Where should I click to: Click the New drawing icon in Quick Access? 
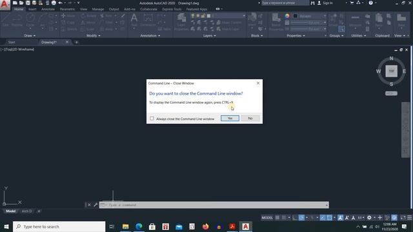[15, 3]
